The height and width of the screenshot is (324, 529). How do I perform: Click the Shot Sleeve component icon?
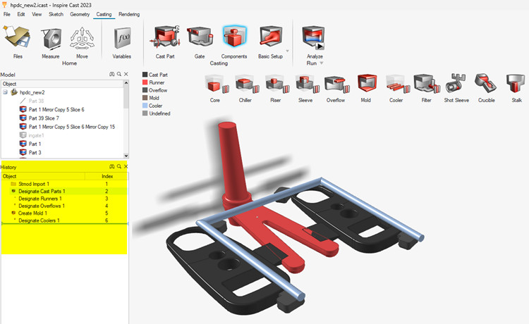click(456, 85)
